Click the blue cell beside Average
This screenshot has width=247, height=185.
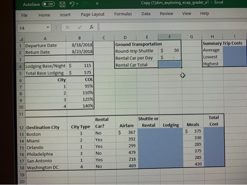coord(235,50)
